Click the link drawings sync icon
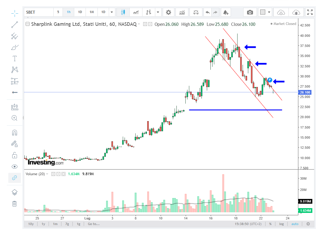Screen dimensions: 318x231 [x=14, y=178]
